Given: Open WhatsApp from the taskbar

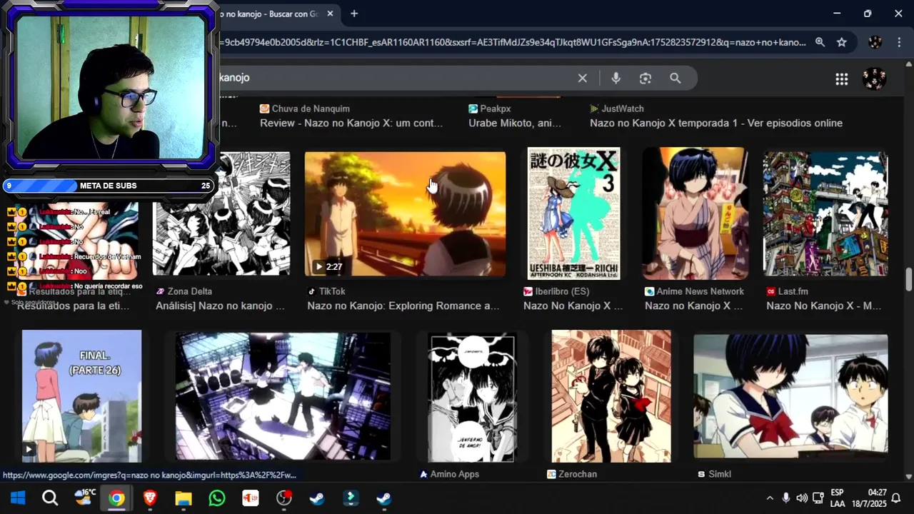Looking at the screenshot, I should pos(217,498).
